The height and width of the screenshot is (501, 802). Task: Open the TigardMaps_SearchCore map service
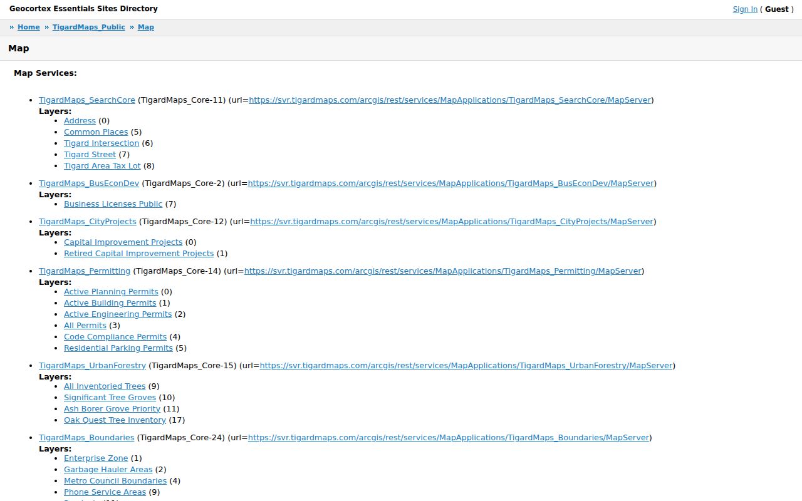pos(87,100)
